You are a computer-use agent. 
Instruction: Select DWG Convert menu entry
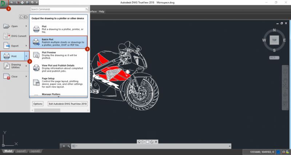click(x=15, y=36)
